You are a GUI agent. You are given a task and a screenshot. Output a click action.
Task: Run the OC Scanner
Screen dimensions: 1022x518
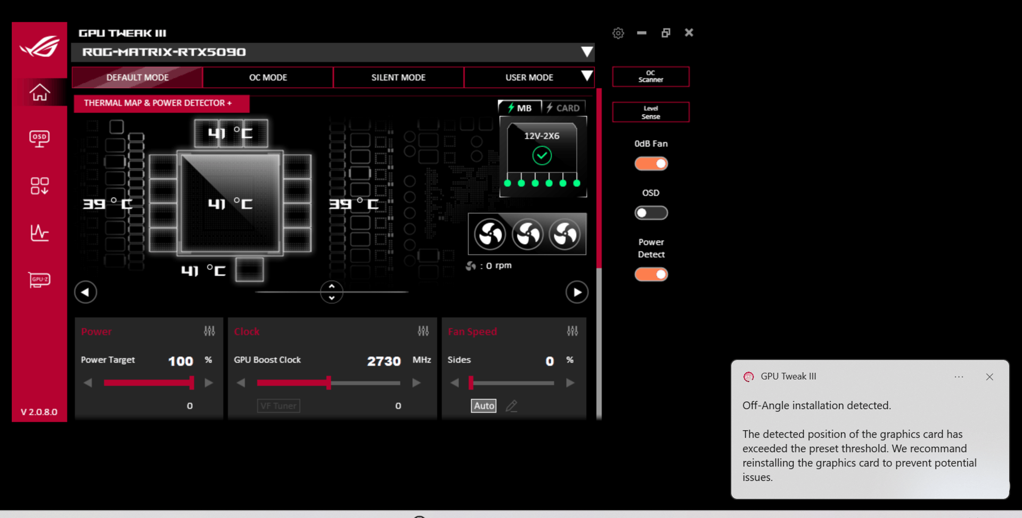click(x=650, y=76)
